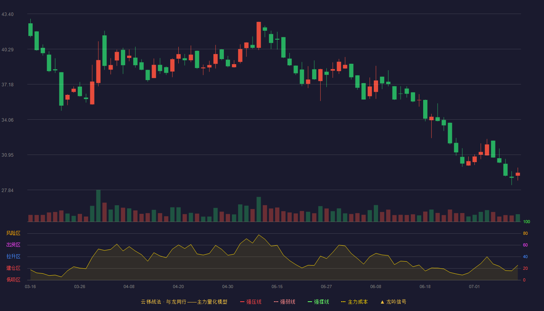Click the 100 indicator scale label
544x311 pixels.
tap(527, 222)
